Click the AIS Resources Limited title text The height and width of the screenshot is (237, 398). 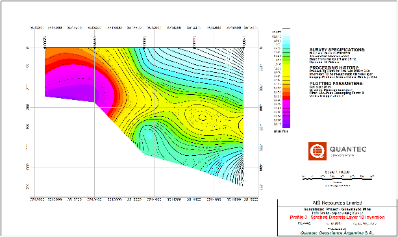click(x=337, y=203)
